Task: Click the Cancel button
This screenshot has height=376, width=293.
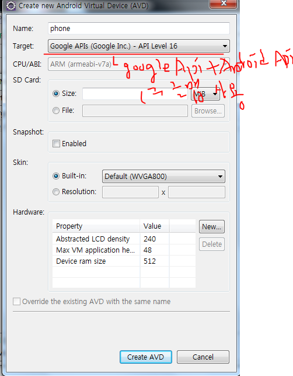Action: [203, 357]
